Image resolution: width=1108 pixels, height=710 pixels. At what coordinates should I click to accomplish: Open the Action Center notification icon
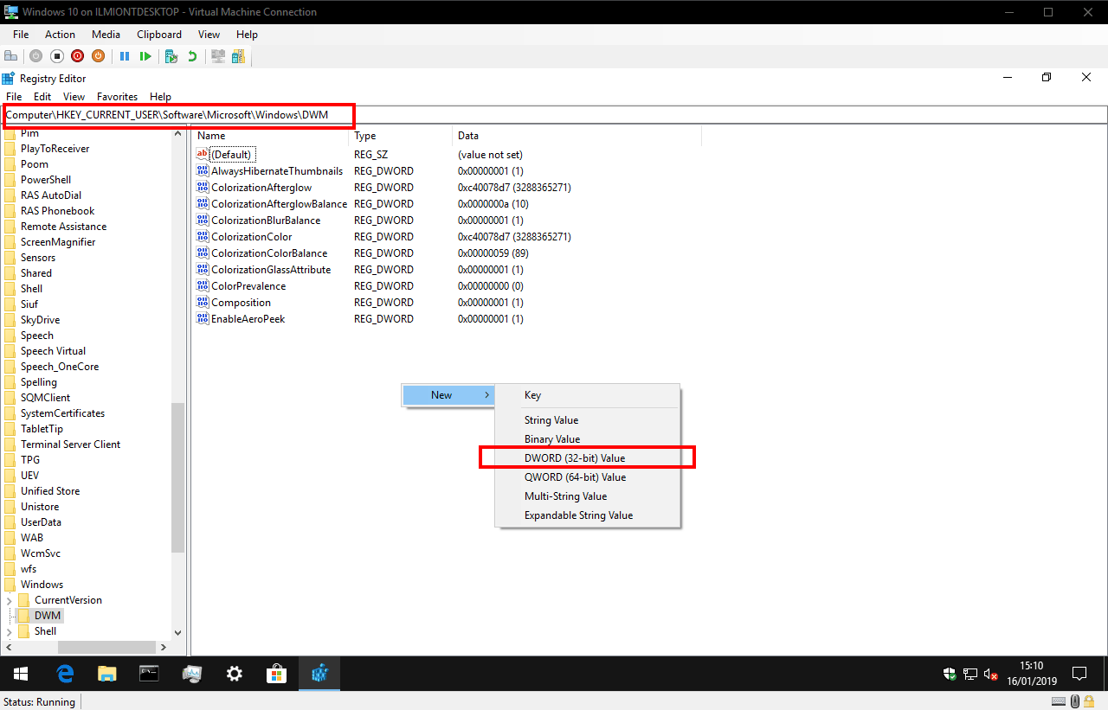pyautogui.click(x=1079, y=674)
